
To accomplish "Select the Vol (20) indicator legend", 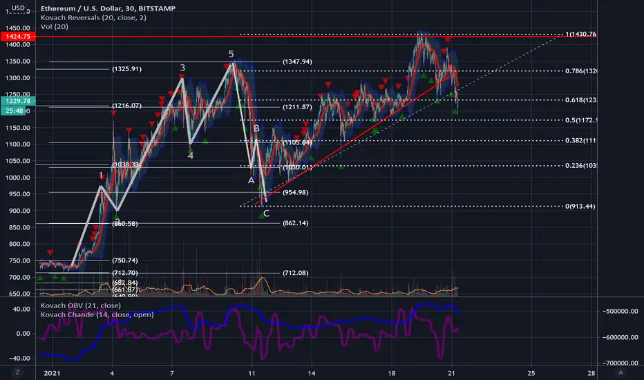I will point(54,26).
